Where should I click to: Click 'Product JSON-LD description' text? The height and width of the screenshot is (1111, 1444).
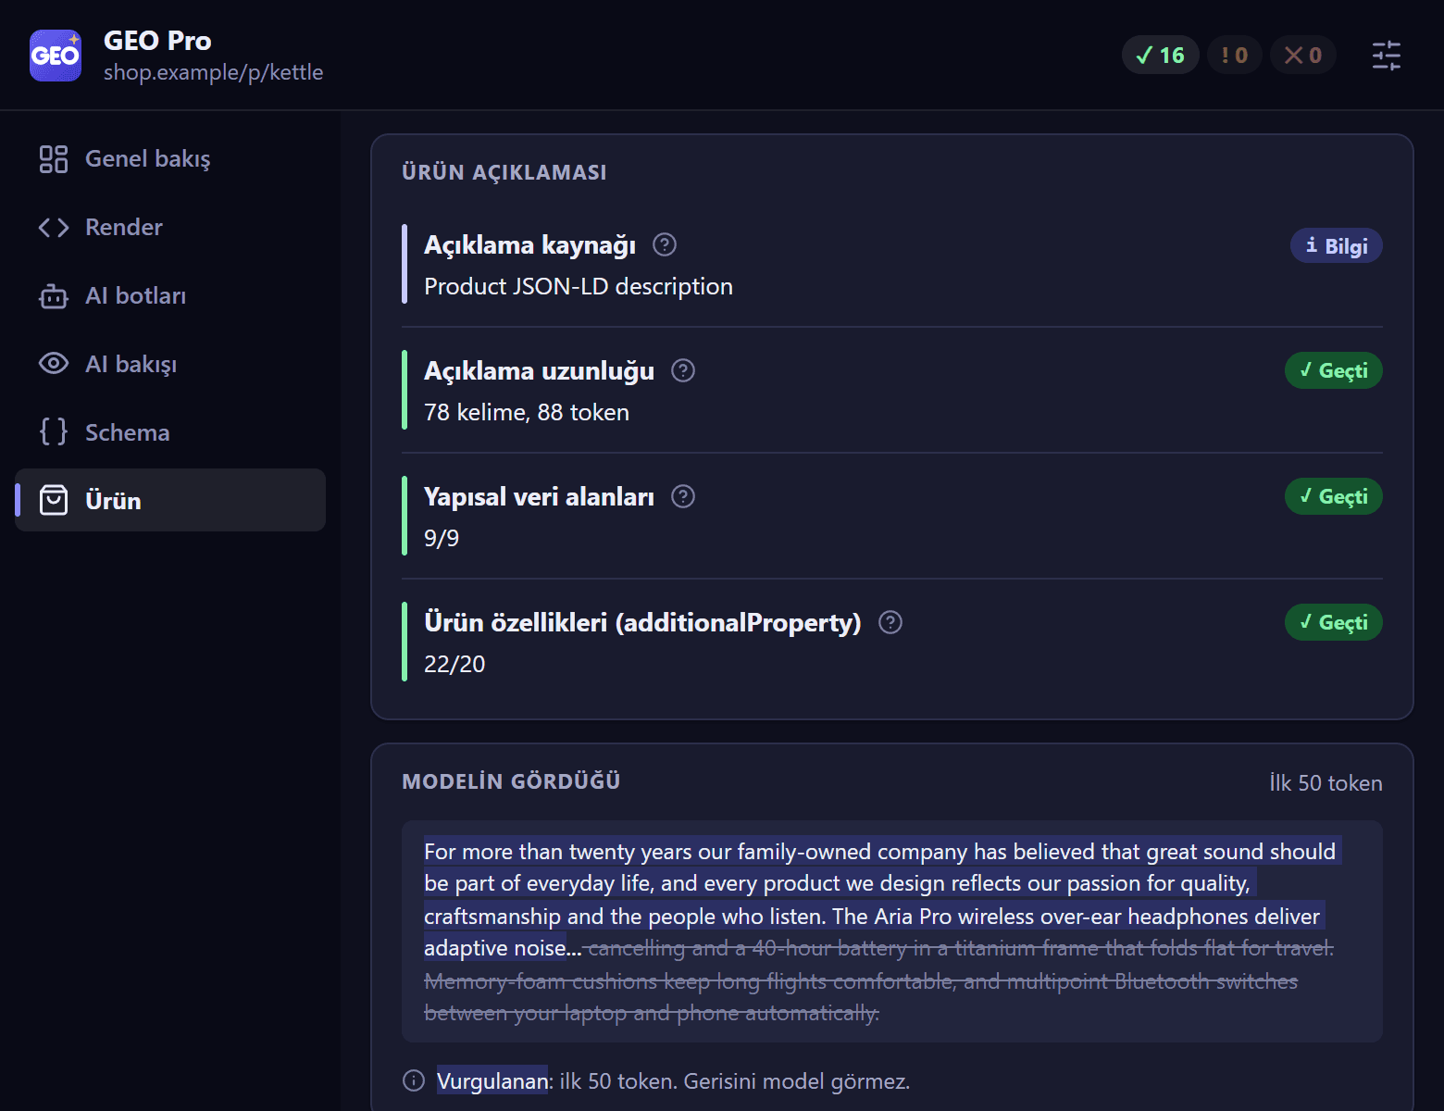coord(579,286)
